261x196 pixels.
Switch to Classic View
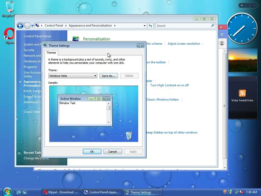point(32,112)
